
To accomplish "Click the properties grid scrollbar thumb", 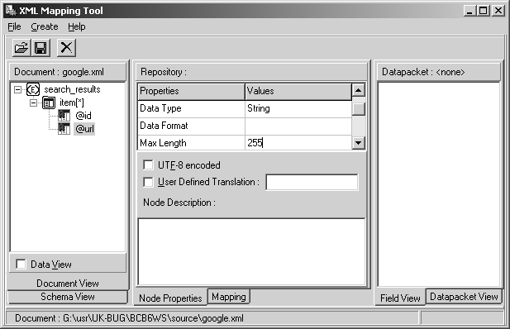I will 359,109.
